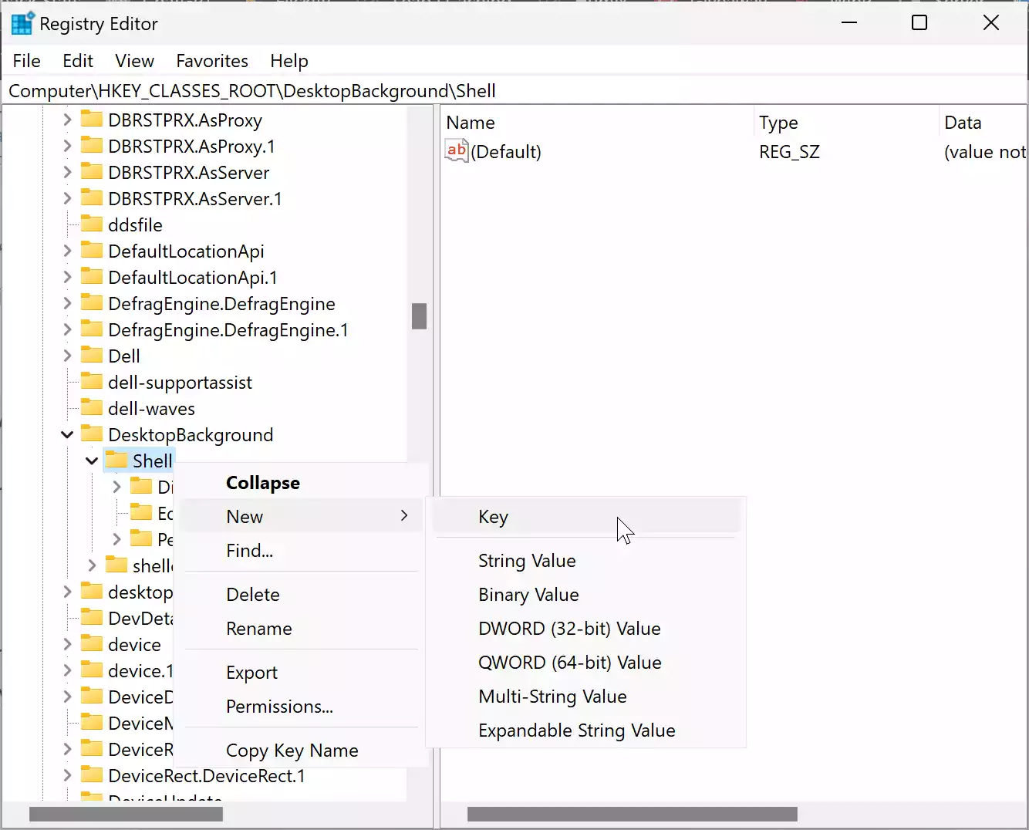Close the Registry Editor window

tap(991, 23)
